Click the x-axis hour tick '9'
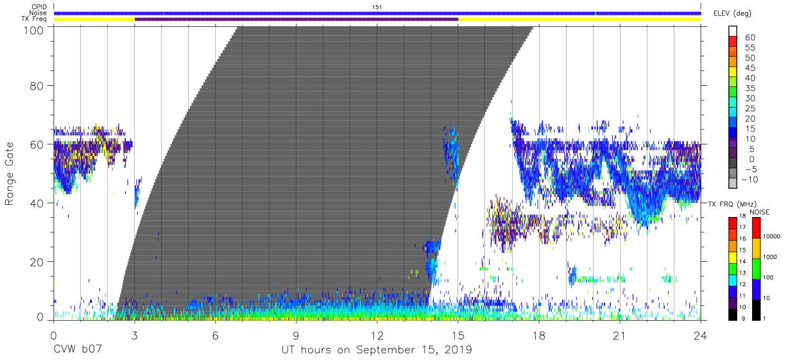Screen dimensions: 788x363 [x=296, y=335]
